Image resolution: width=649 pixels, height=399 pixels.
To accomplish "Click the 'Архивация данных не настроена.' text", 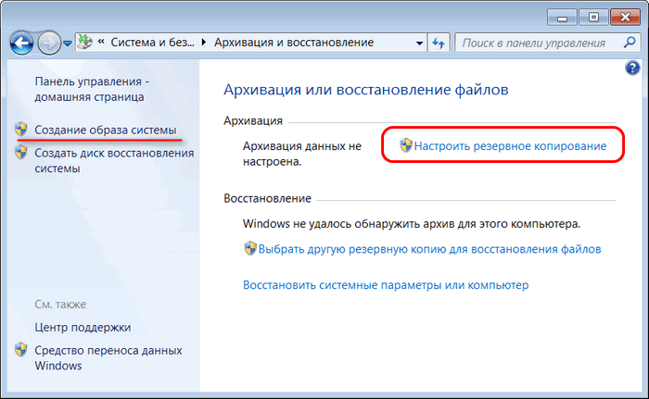I will click(302, 154).
